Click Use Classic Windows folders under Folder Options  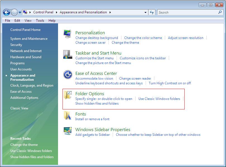[159, 99]
